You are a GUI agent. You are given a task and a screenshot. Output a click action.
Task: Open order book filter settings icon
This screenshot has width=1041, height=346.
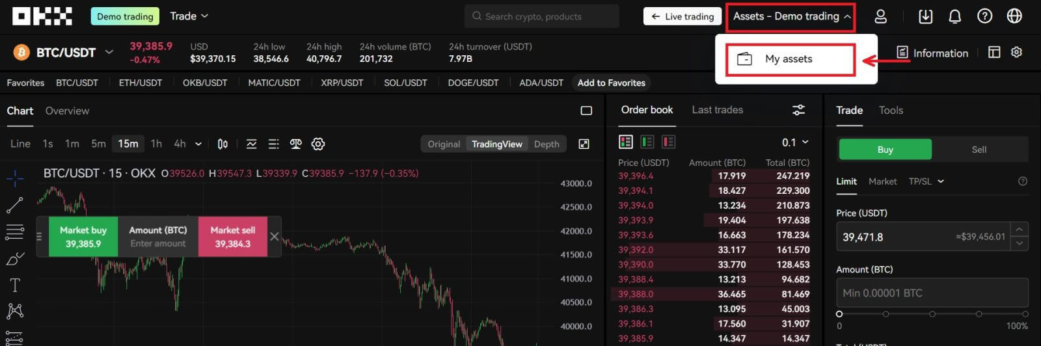click(x=798, y=110)
